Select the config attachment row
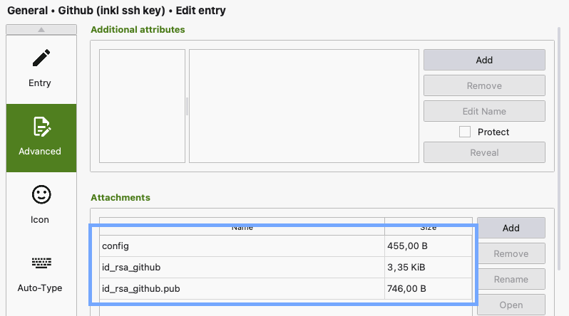This screenshot has width=569, height=316. [x=286, y=246]
